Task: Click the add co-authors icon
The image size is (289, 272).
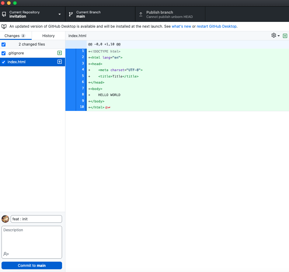Action: 6,254
